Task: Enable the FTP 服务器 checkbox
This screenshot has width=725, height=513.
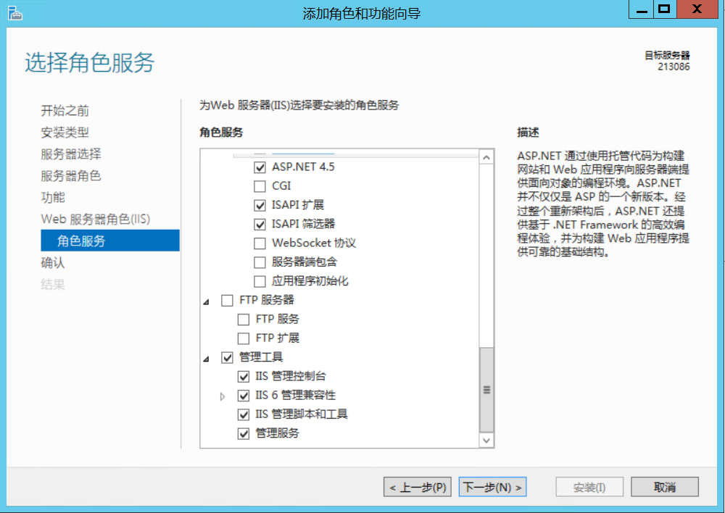Action: point(227,300)
